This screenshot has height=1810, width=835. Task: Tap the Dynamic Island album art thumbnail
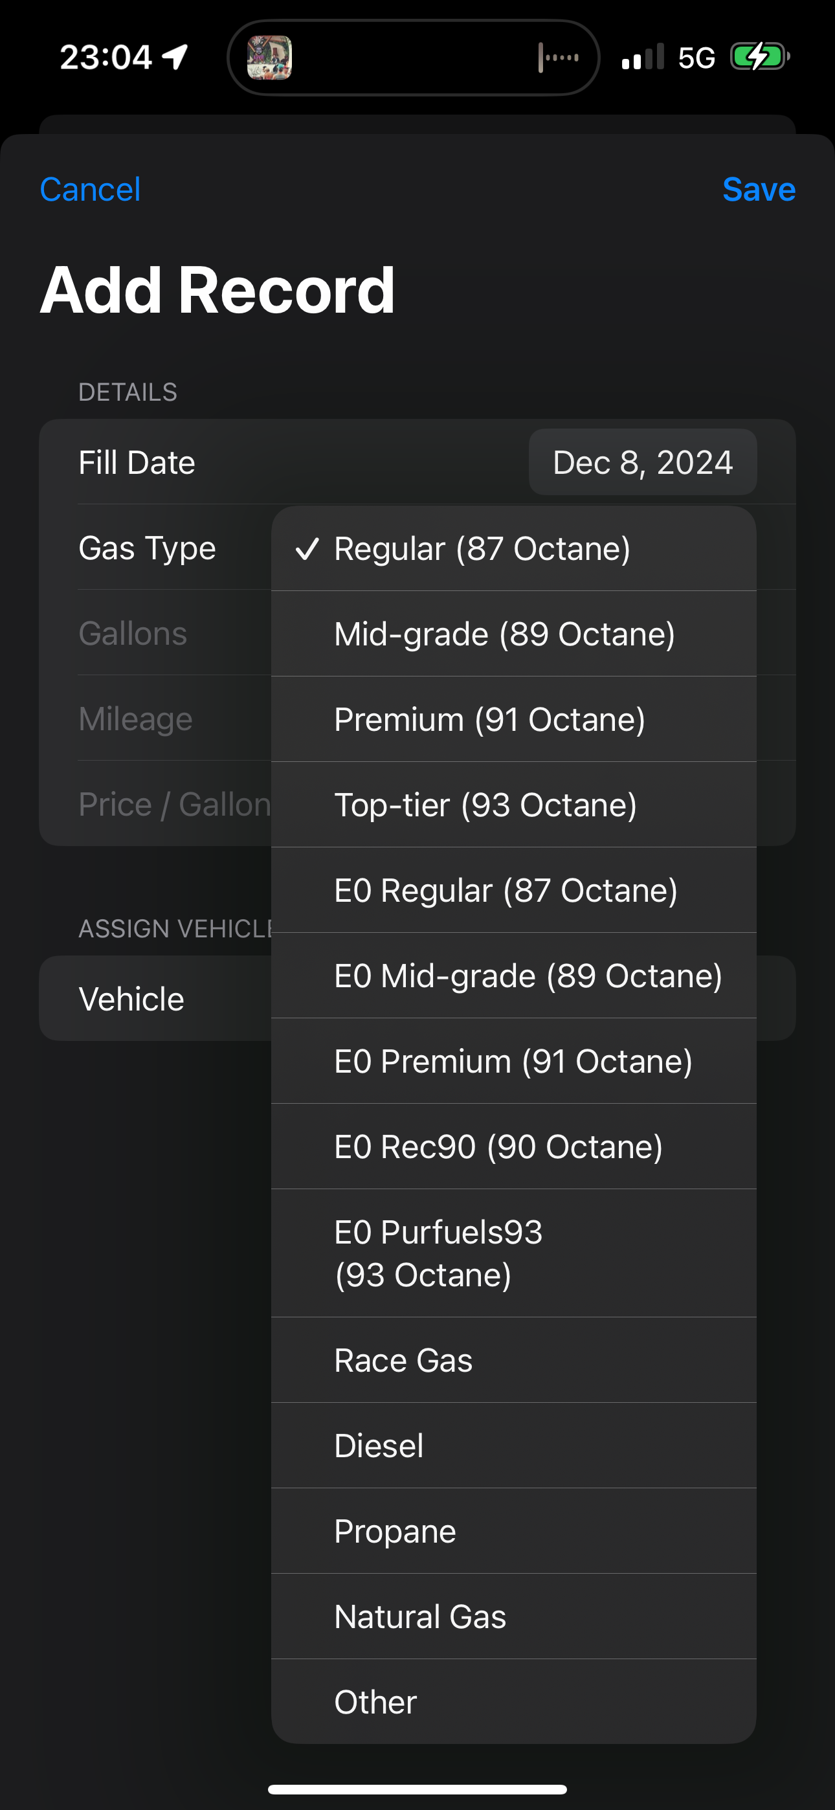[x=269, y=58]
